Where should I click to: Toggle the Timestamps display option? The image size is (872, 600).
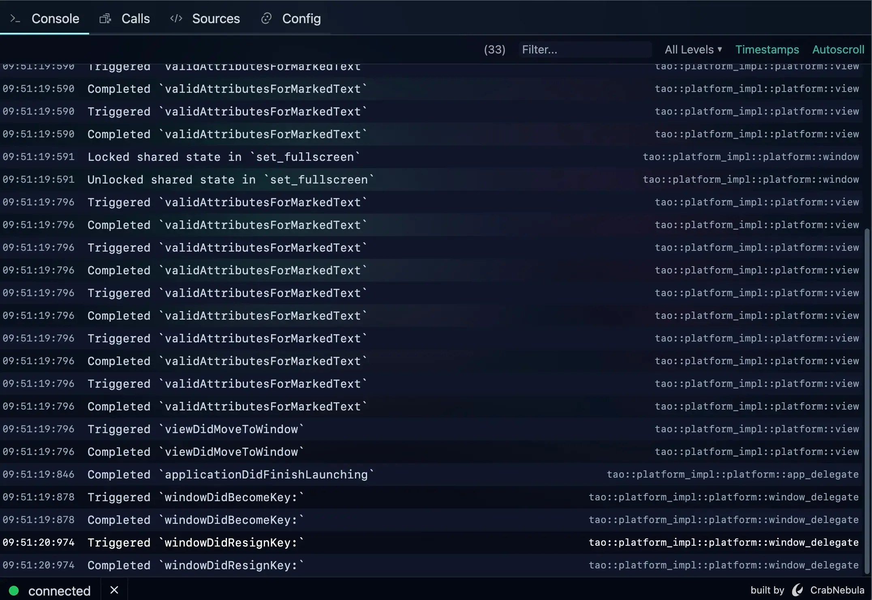(x=767, y=49)
